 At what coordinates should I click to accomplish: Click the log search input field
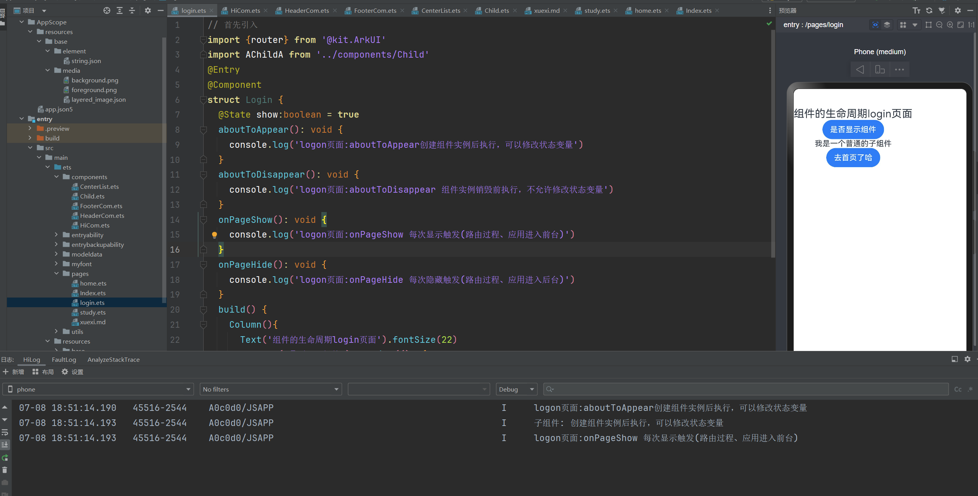[747, 389]
